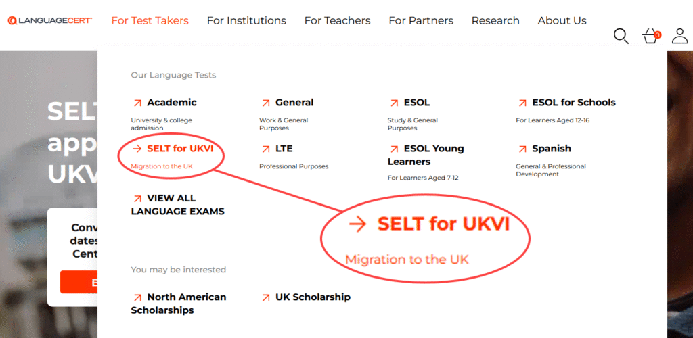This screenshot has width=693, height=338.
Task: Click the arrow icon beside Academic
Action: [137, 103]
